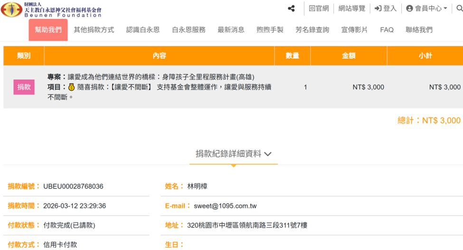Open the FAQ menu item

pyautogui.click(x=387, y=30)
